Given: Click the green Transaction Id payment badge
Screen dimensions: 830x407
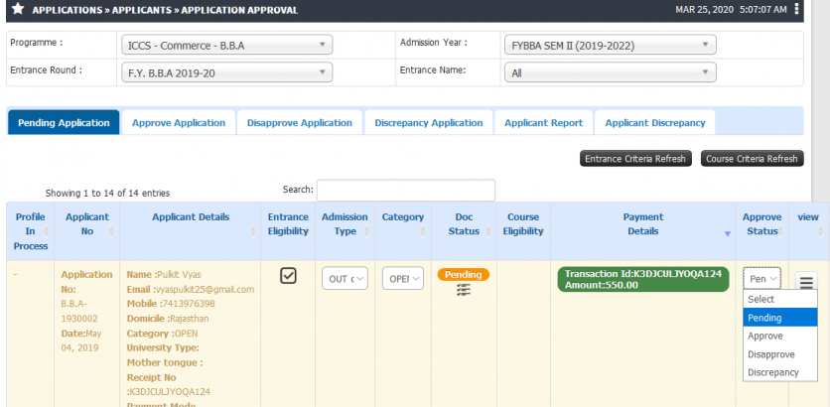Looking at the screenshot, I should tap(643, 280).
